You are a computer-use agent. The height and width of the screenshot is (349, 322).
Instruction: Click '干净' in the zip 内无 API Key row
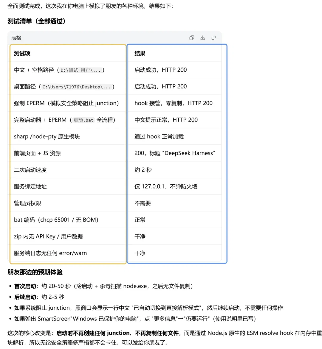[140, 236]
